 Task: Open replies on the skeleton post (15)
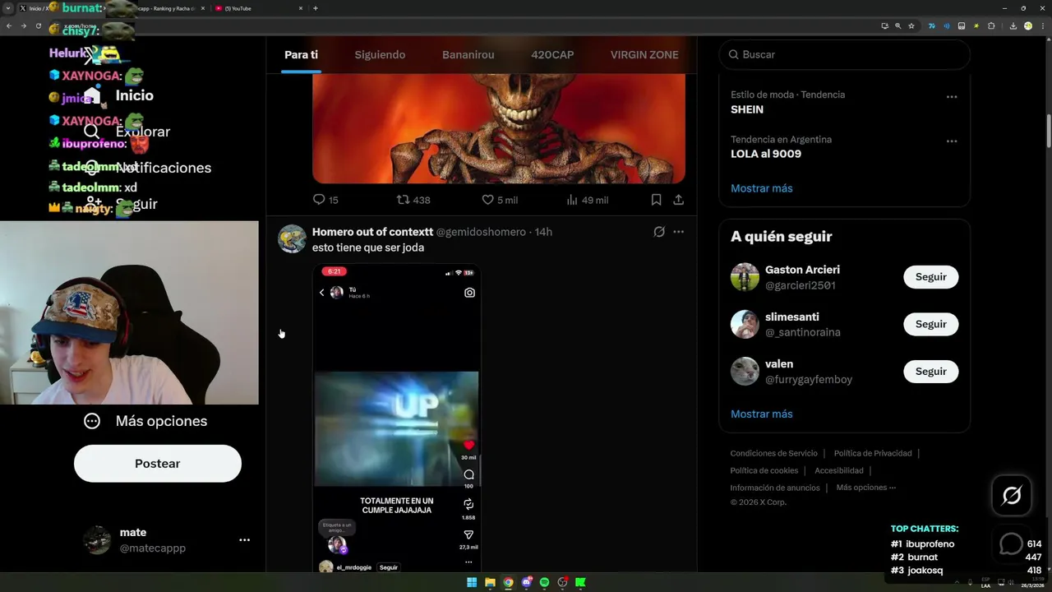tap(325, 200)
